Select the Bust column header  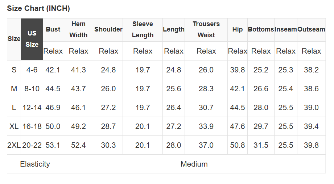coord(53,29)
